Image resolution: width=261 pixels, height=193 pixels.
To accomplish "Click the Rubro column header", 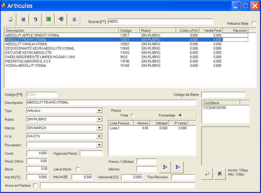I will [x=158, y=30].
